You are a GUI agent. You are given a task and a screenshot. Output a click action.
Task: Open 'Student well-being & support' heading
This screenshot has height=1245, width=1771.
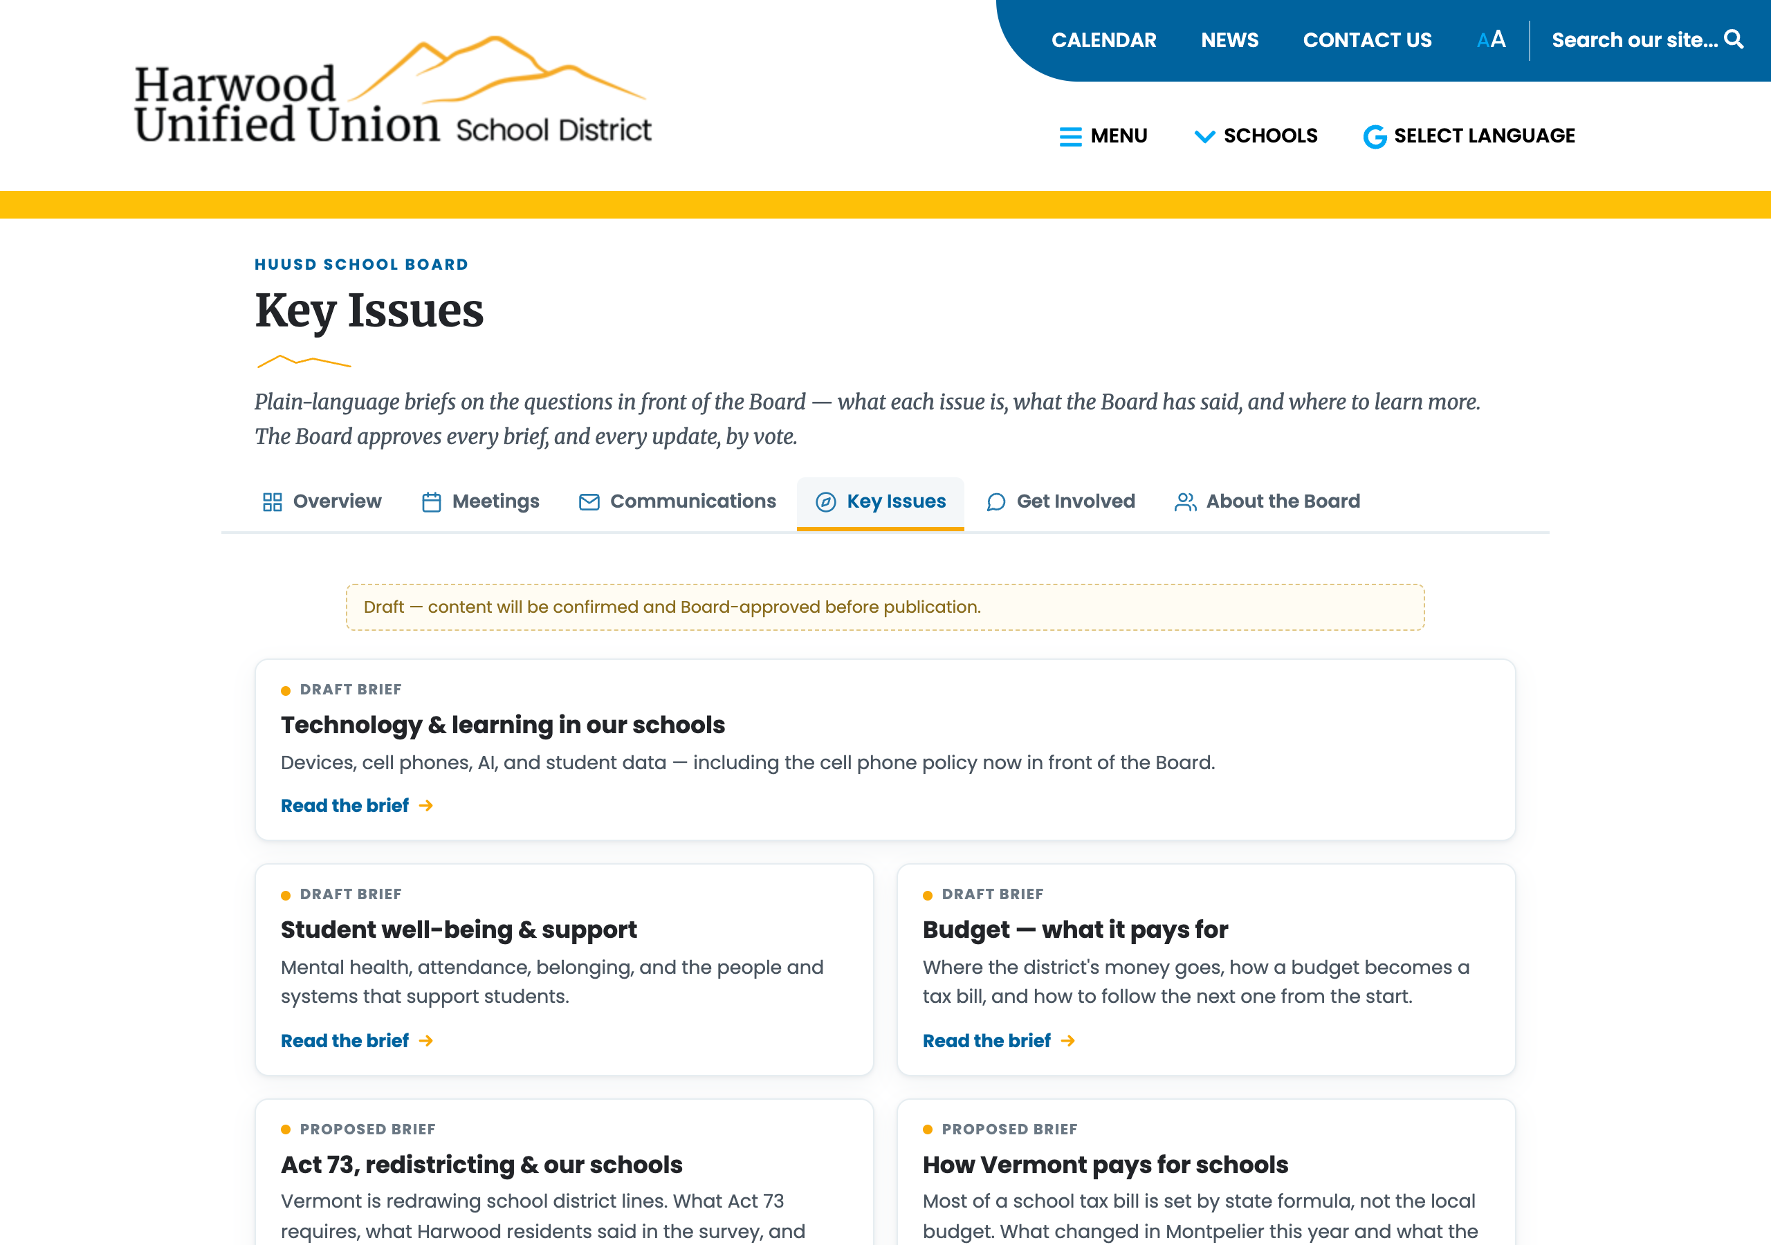459,930
